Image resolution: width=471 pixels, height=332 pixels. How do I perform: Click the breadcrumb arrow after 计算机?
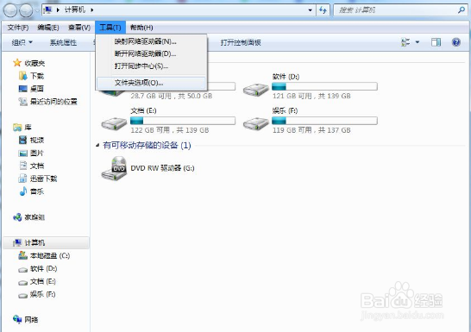(92, 9)
